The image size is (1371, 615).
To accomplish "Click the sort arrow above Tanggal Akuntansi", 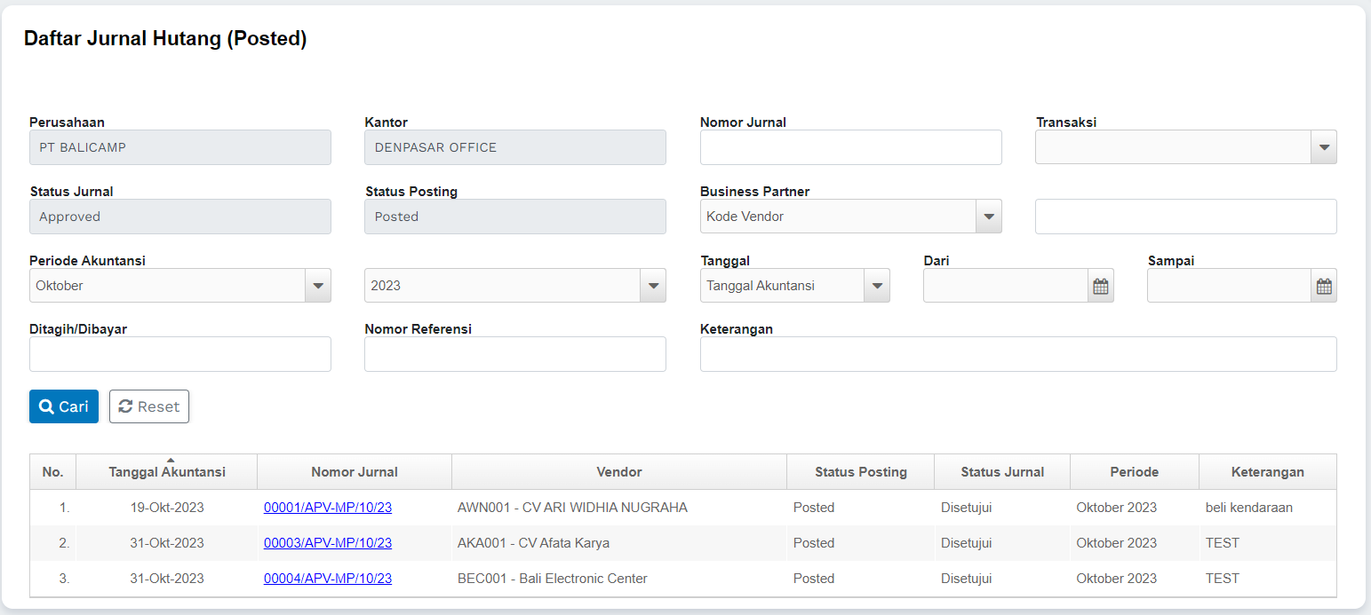I will pos(171,460).
